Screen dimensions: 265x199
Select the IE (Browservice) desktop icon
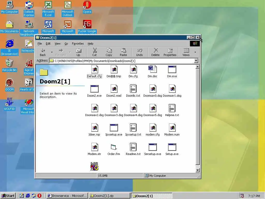click(9, 48)
